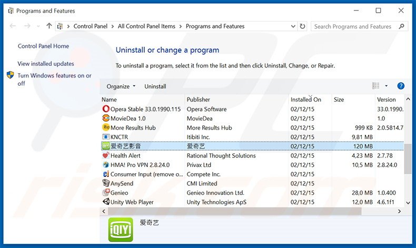The height and width of the screenshot is (248, 416).
Task: Click the Consumer Input icon
Action: tap(106, 174)
